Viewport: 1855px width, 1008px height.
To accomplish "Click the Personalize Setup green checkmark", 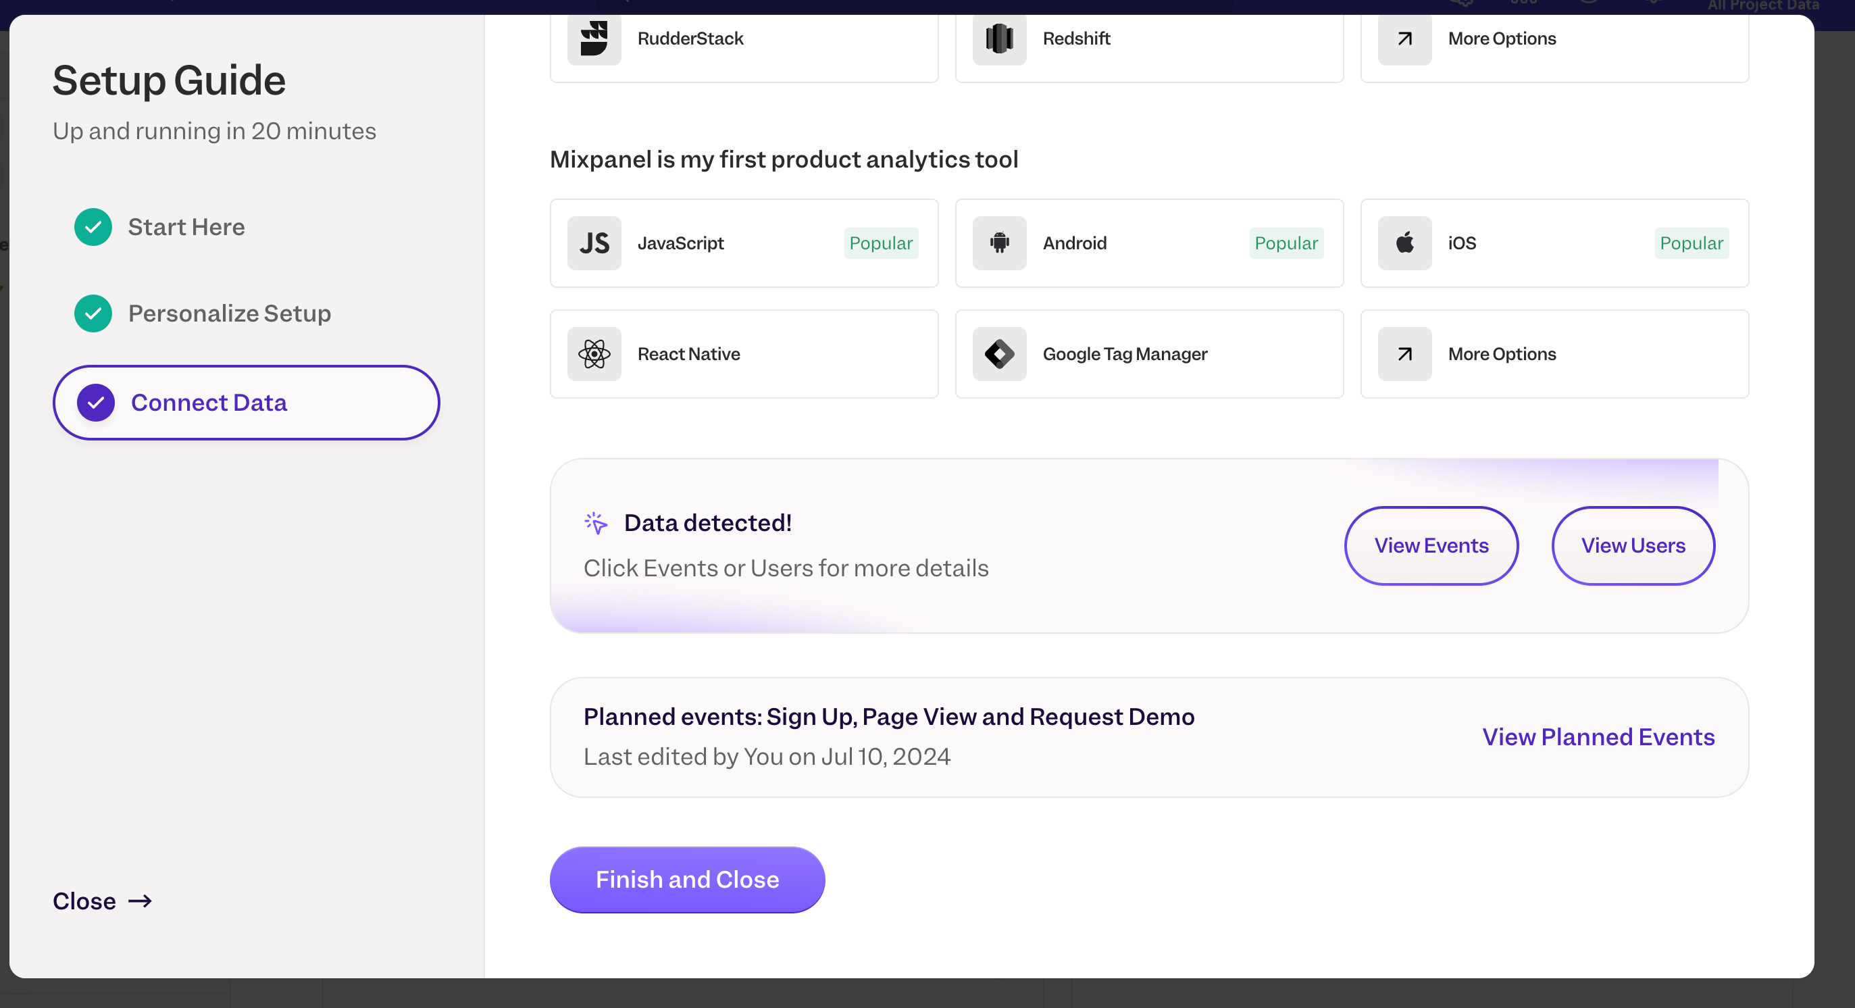I will (93, 313).
